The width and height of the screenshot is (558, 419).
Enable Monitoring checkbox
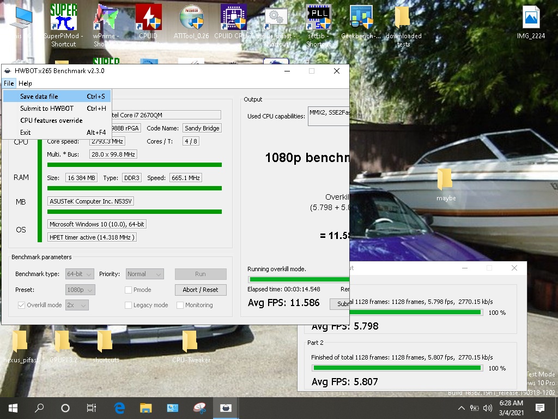click(180, 306)
